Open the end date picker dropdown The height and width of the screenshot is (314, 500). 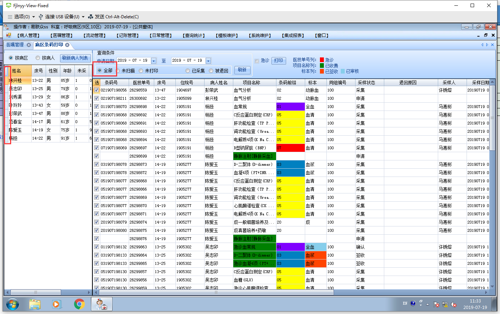(208, 61)
